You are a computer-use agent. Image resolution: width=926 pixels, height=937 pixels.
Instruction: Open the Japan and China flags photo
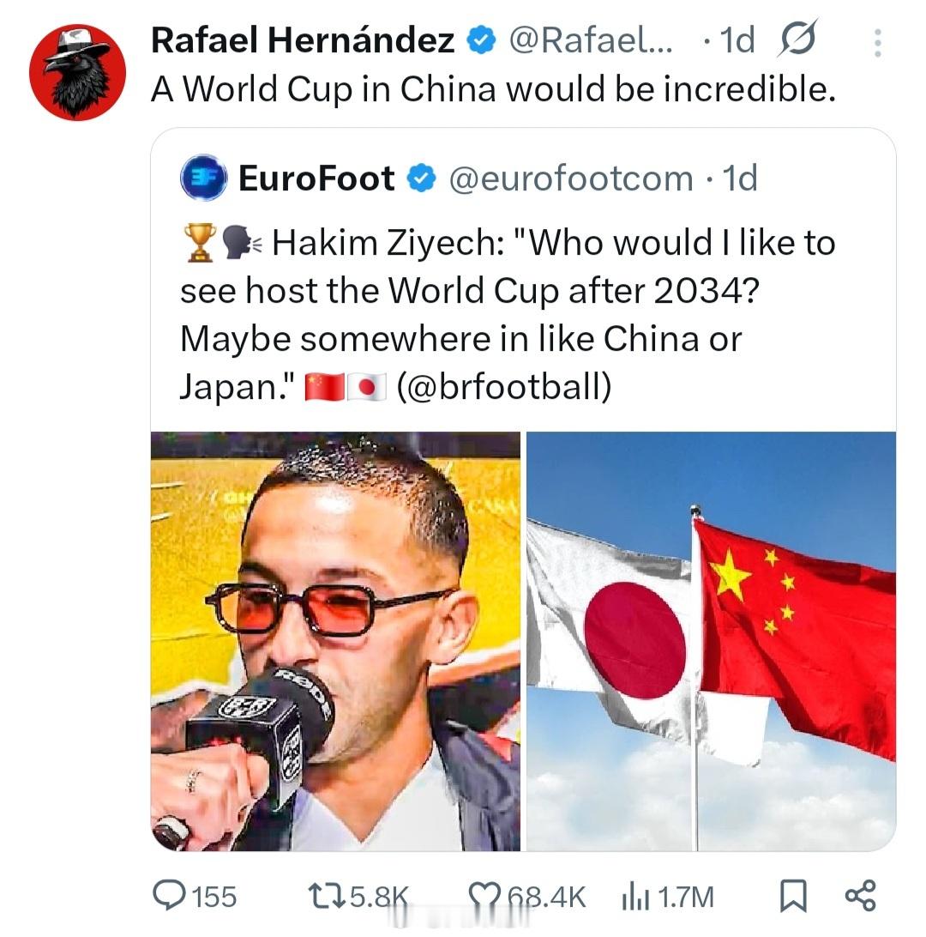click(711, 641)
